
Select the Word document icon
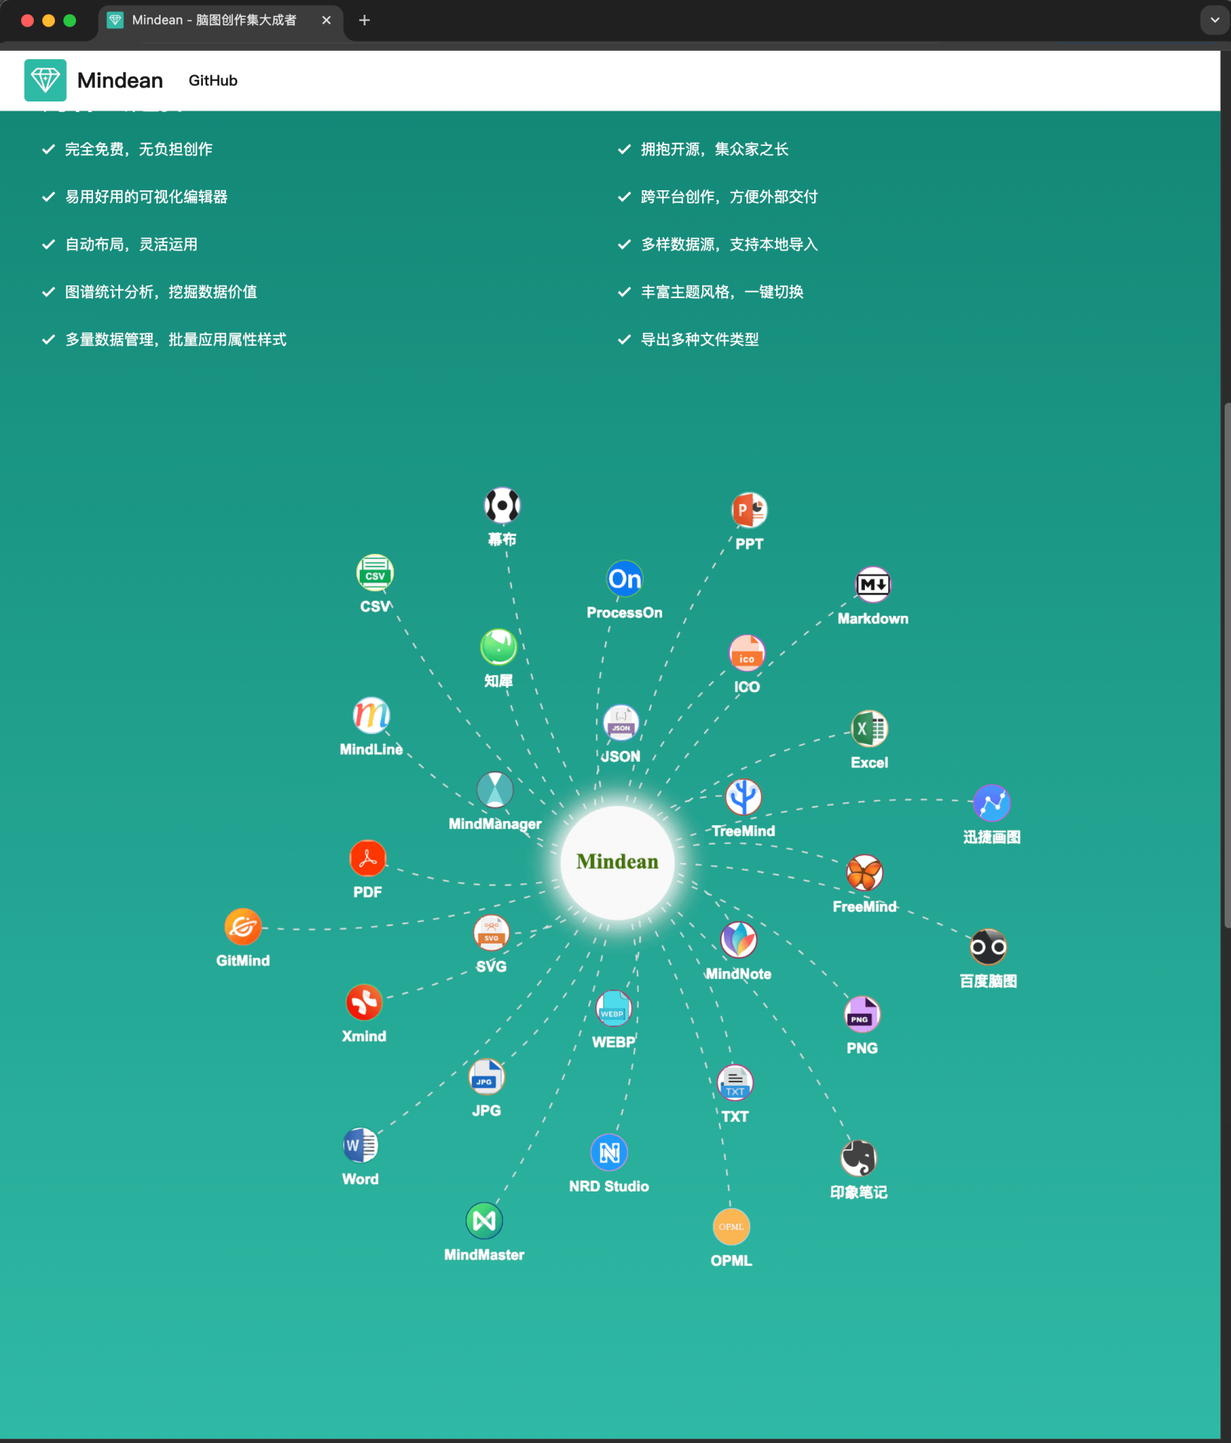361,1145
